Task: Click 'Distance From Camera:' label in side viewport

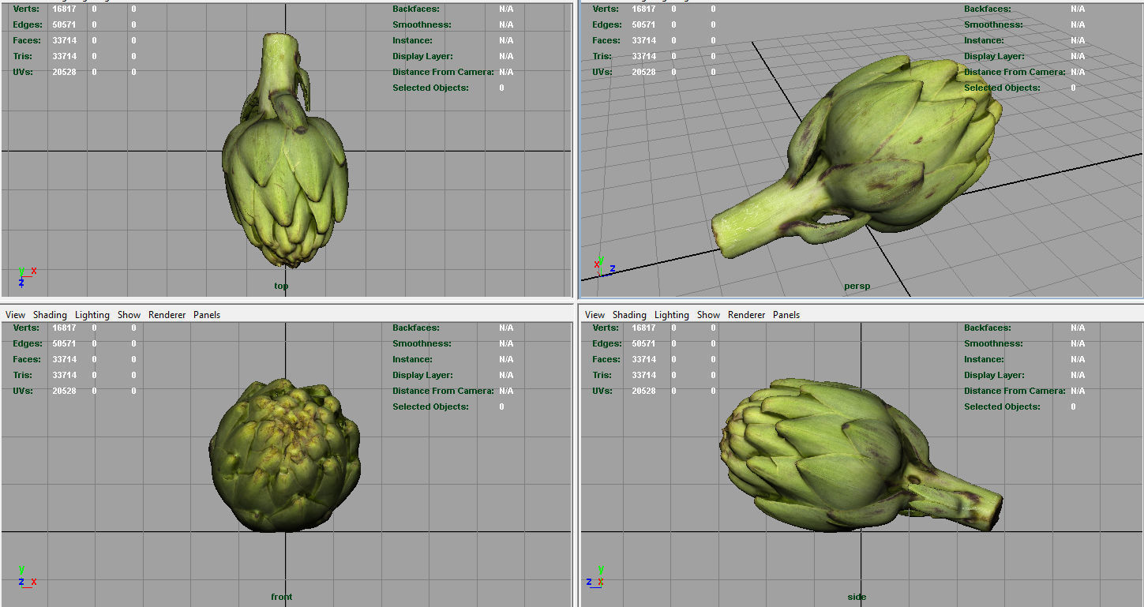Action: pos(1015,391)
